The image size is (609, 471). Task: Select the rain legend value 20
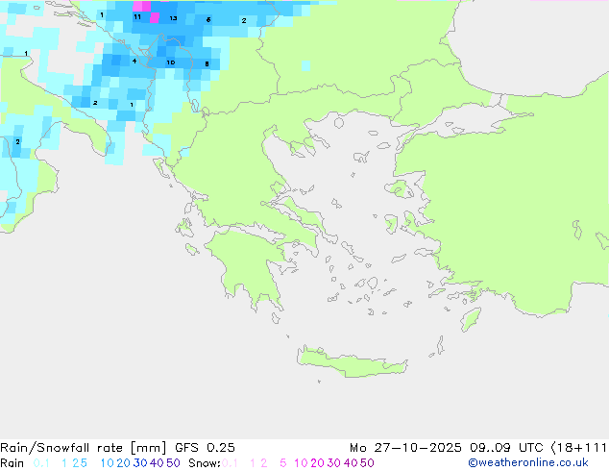[123, 463]
